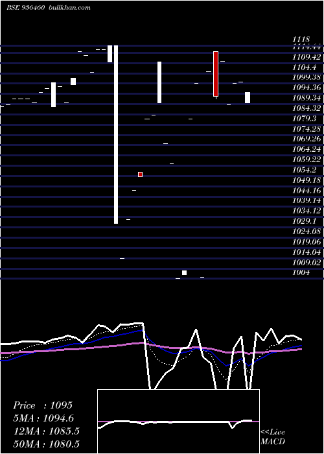Click the price label 1049.18
The width and height of the screenshot is (324, 454).
coord(307,180)
